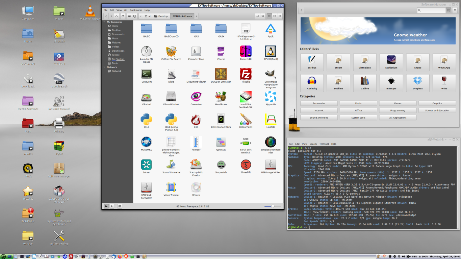This screenshot has height=259, width=461.
Task: Adjust the file manager zoom slider
Action: (273, 206)
